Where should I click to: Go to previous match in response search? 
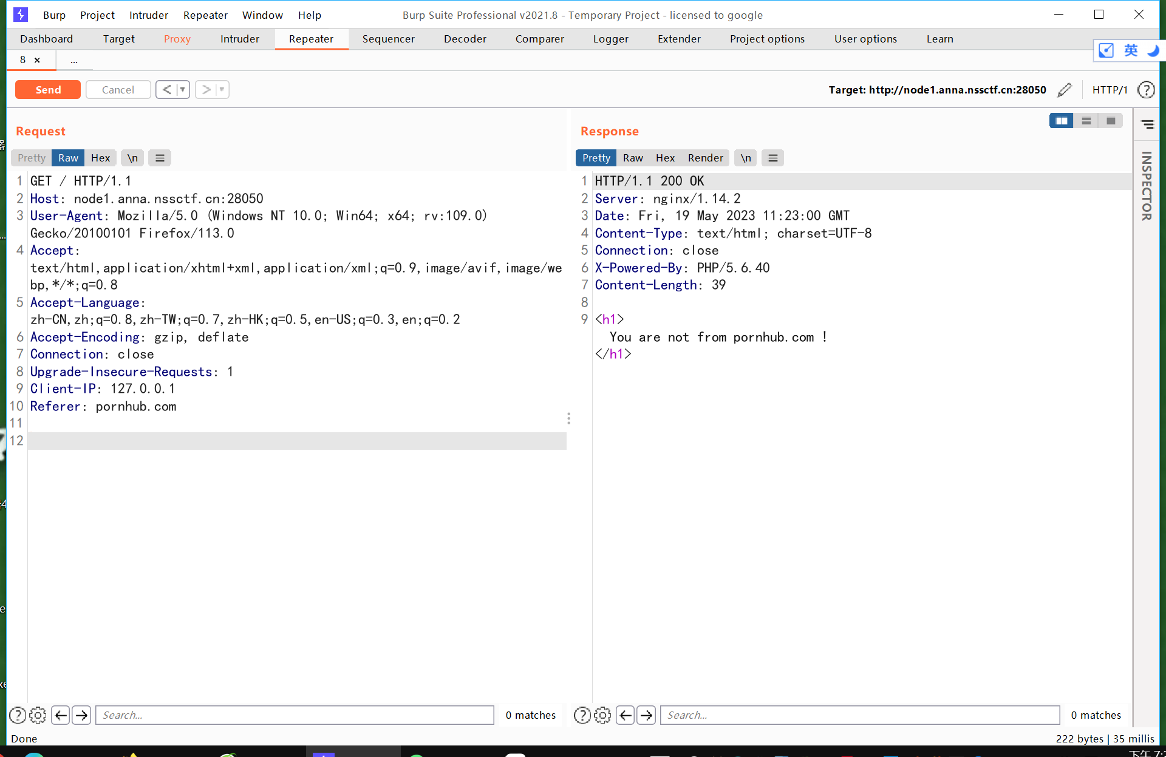(x=625, y=715)
